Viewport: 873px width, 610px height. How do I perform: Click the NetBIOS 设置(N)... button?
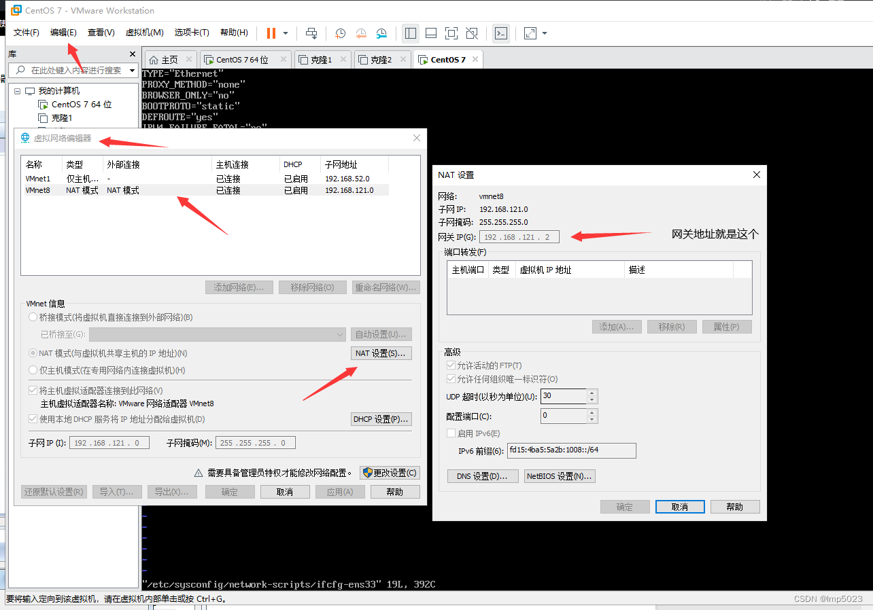560,476
